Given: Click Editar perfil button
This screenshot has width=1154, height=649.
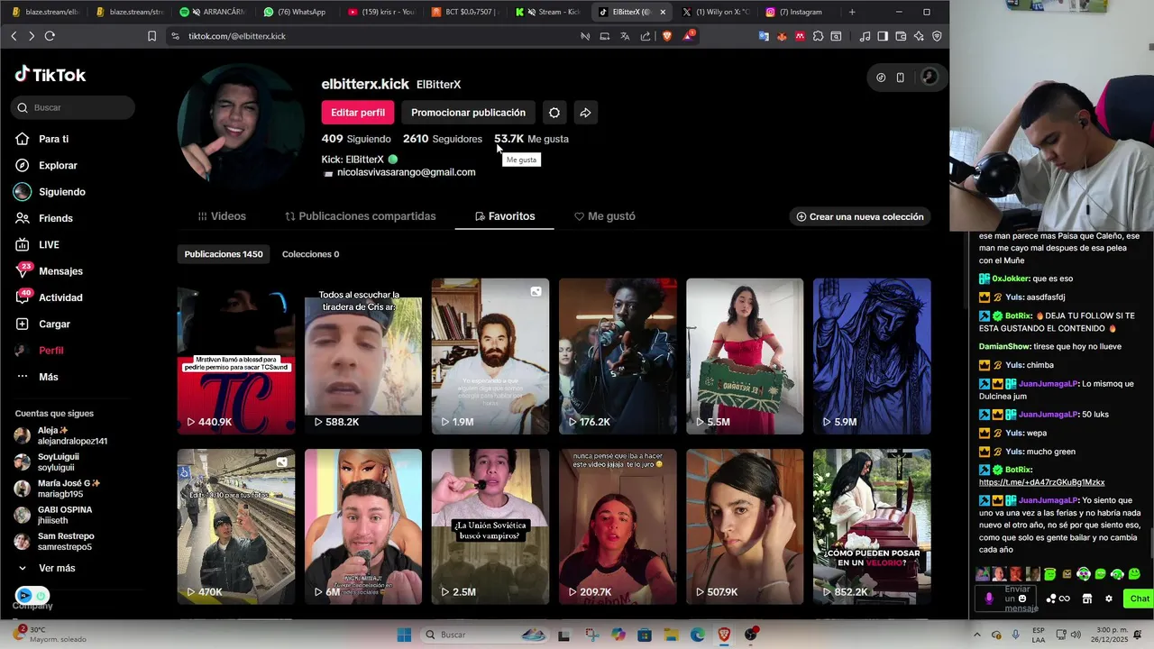Looking at the screenshot, I should pyautogui.click(x=358, y=113).
